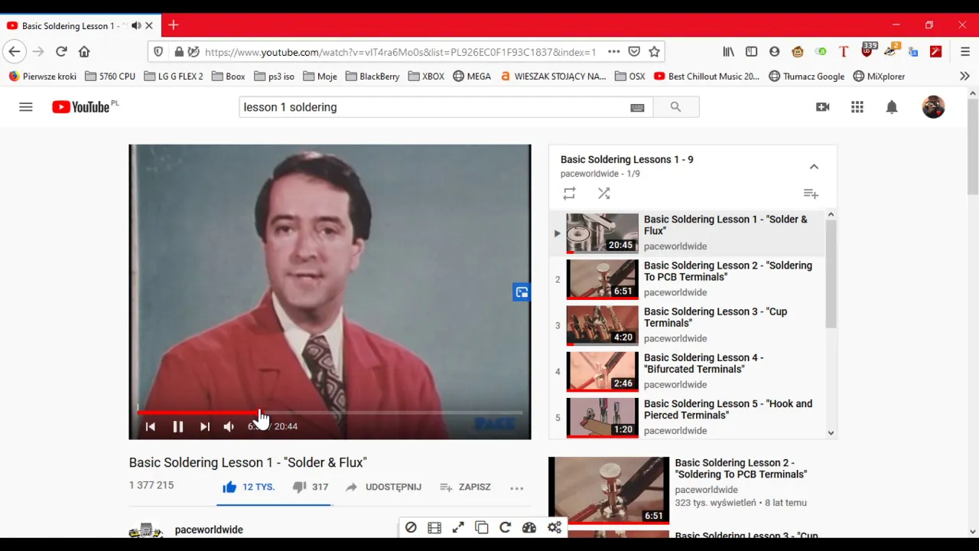Click ZAPISZ save button
Image resolution: width=979 pixels, height=551 pixels.
[x=465, y=487]
